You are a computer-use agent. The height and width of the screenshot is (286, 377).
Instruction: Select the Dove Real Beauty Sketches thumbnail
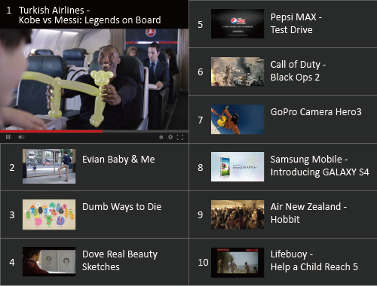[x=49, y=261]
